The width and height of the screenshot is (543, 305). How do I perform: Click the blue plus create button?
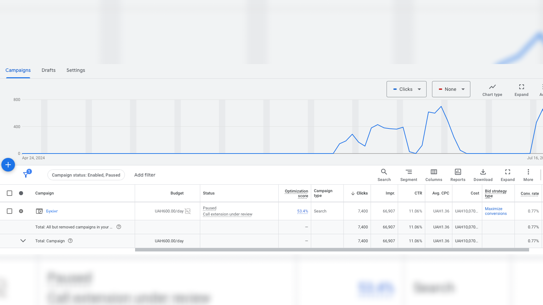[8, 165]
